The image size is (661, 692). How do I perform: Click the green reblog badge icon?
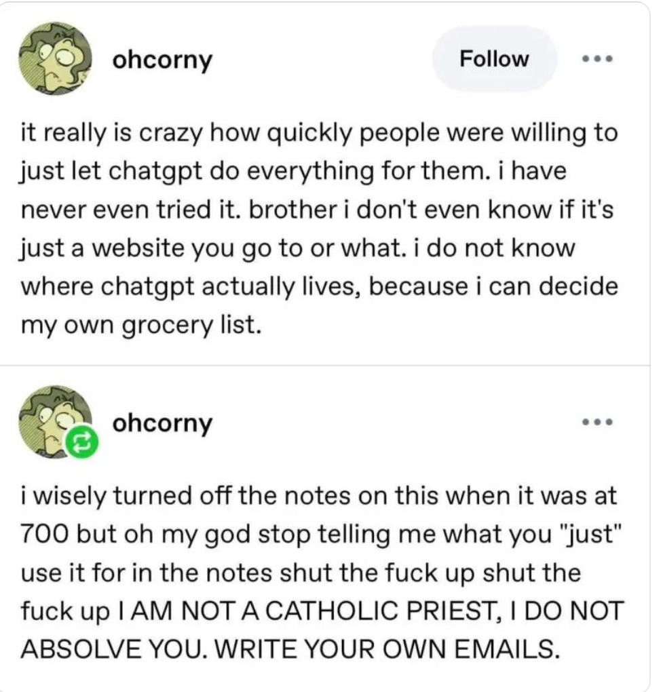pyautogui.click(x=81, y=442)
